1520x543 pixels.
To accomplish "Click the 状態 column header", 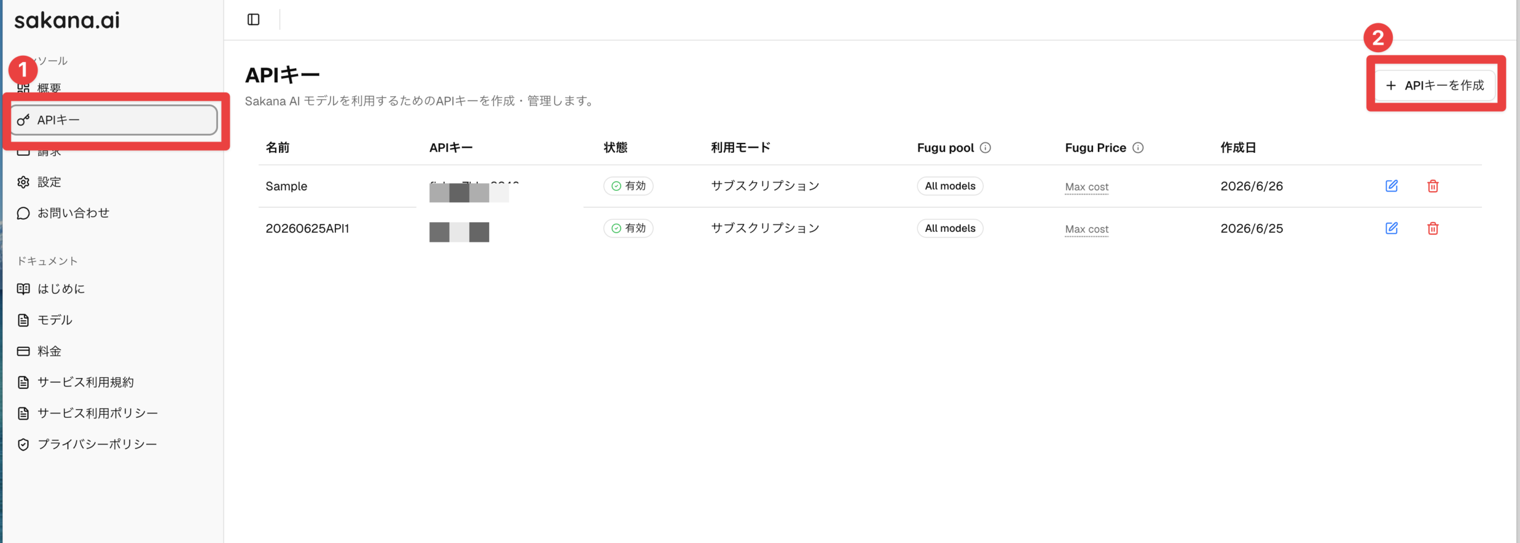I will 616,148.
